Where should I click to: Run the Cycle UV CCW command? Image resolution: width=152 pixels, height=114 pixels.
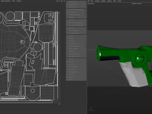coord(76,67)
